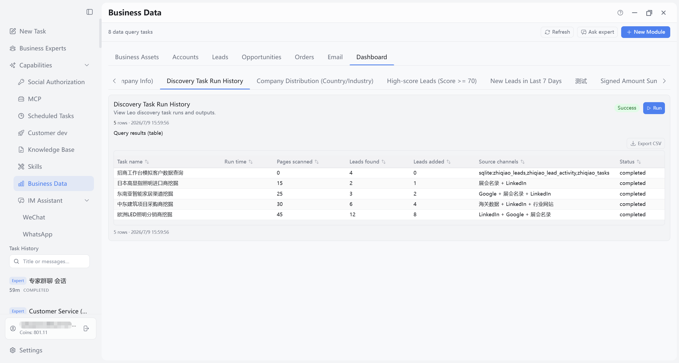Collapse the IM Assistant chevron
Viewport: 679px width, 363px height.
[87, 201]
